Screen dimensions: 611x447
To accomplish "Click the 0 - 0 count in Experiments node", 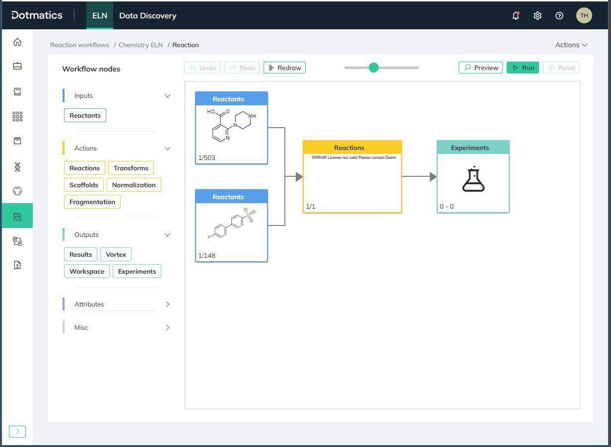I will pos(447,206).
